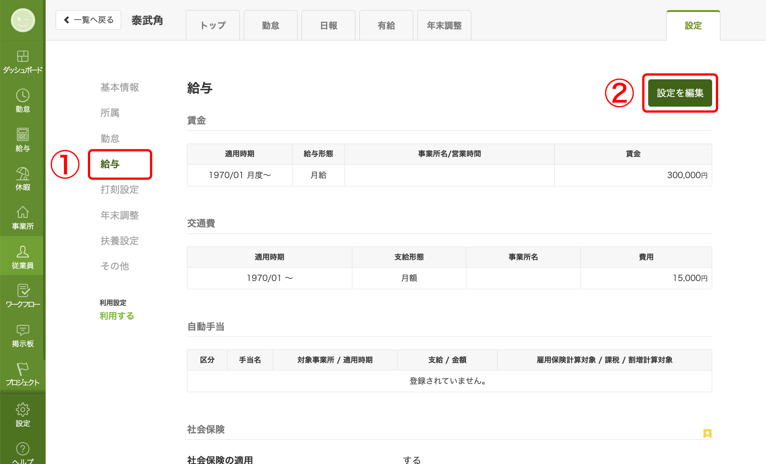
Task: Go back with 一覧へ戻る button
Action: 88,20
